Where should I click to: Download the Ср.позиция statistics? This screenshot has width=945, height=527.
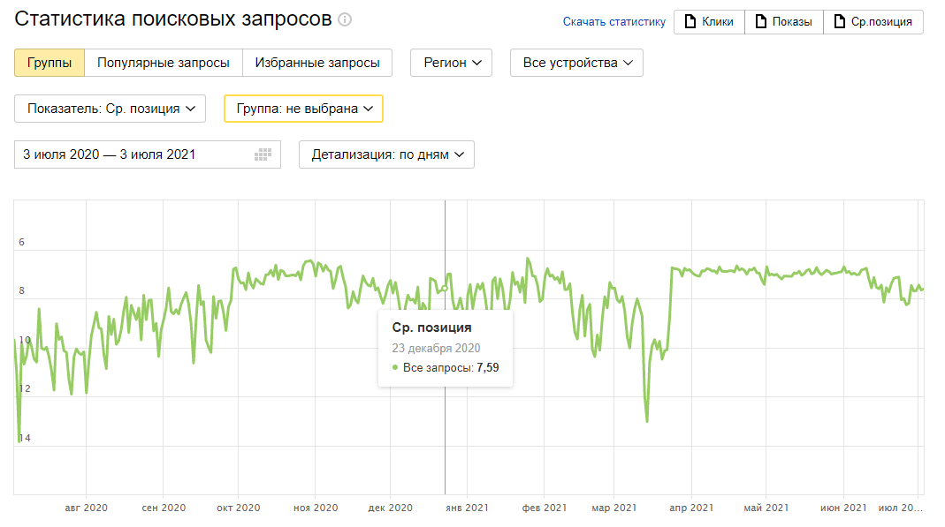tap(873, 22)
